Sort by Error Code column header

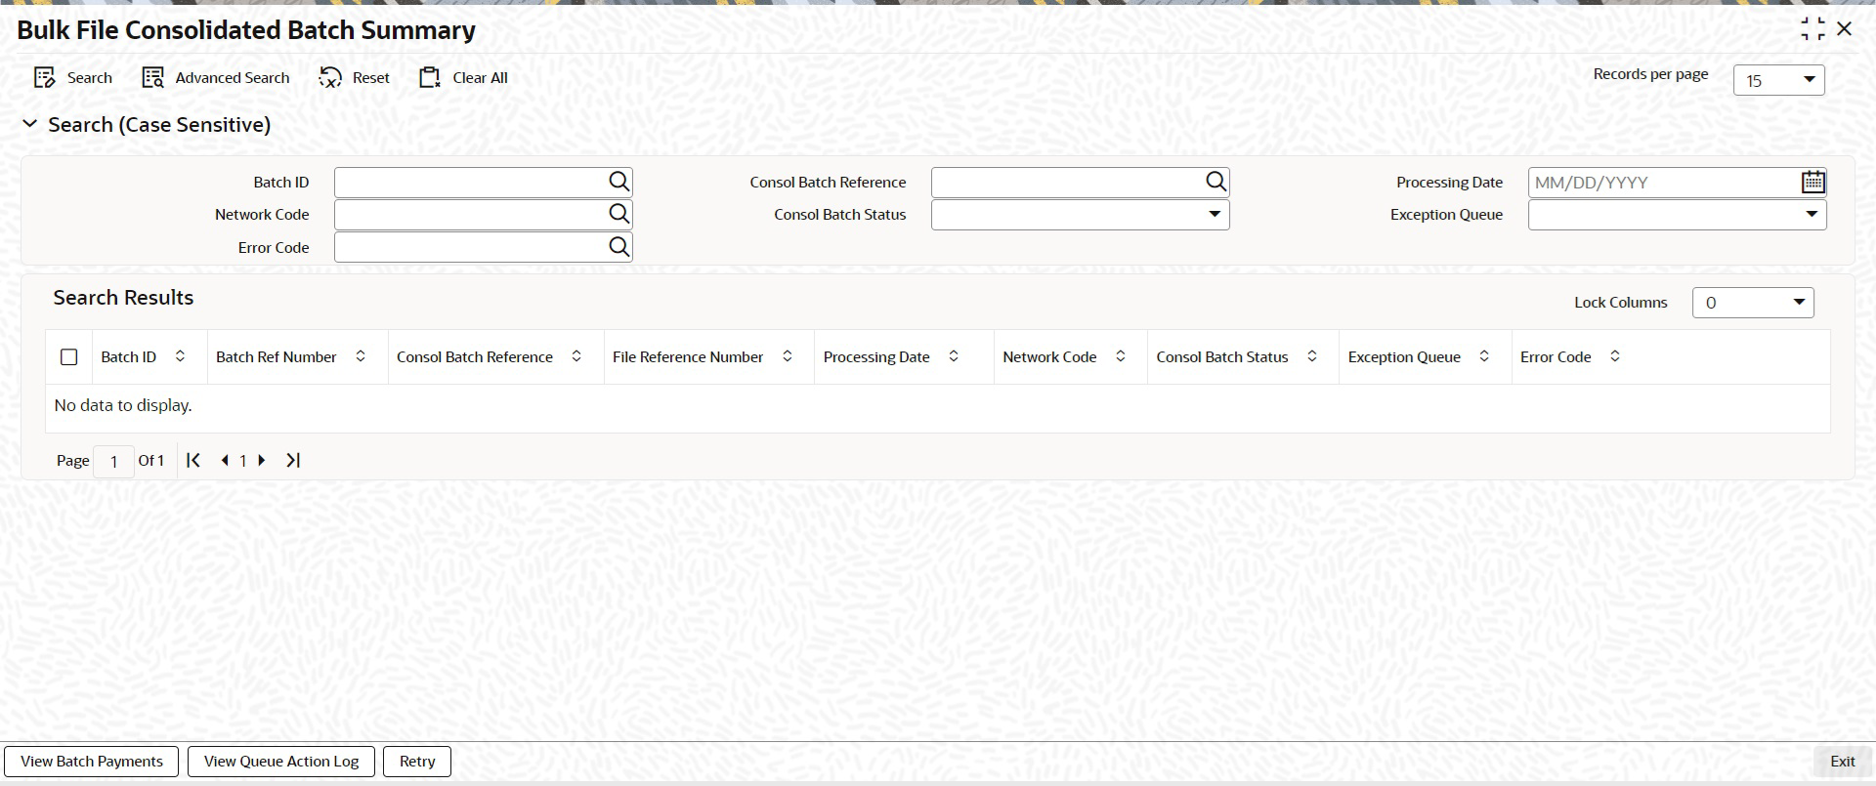(1615, 356)
